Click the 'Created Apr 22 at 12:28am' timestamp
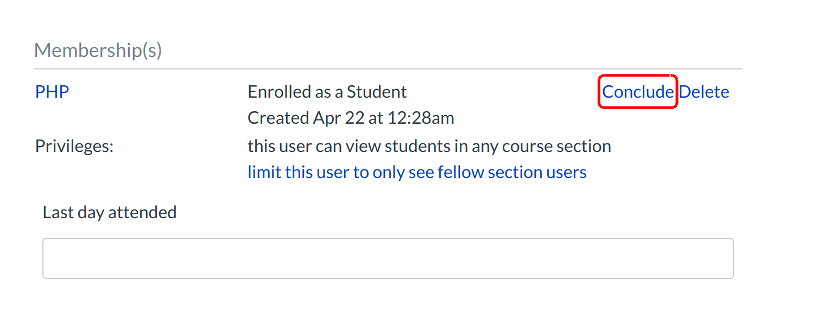823x330 pixels. click(x=351, y=118)
